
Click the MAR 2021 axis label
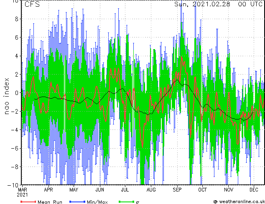click(x=22, y=192)
